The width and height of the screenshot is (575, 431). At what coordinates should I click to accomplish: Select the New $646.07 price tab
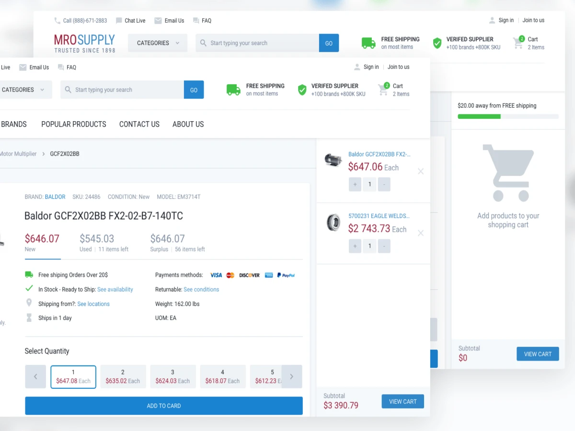pos(42,243)
